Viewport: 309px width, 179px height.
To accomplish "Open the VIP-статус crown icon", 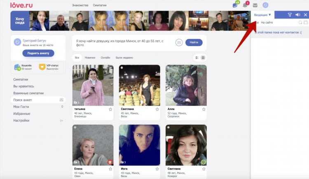I will 42,67.
